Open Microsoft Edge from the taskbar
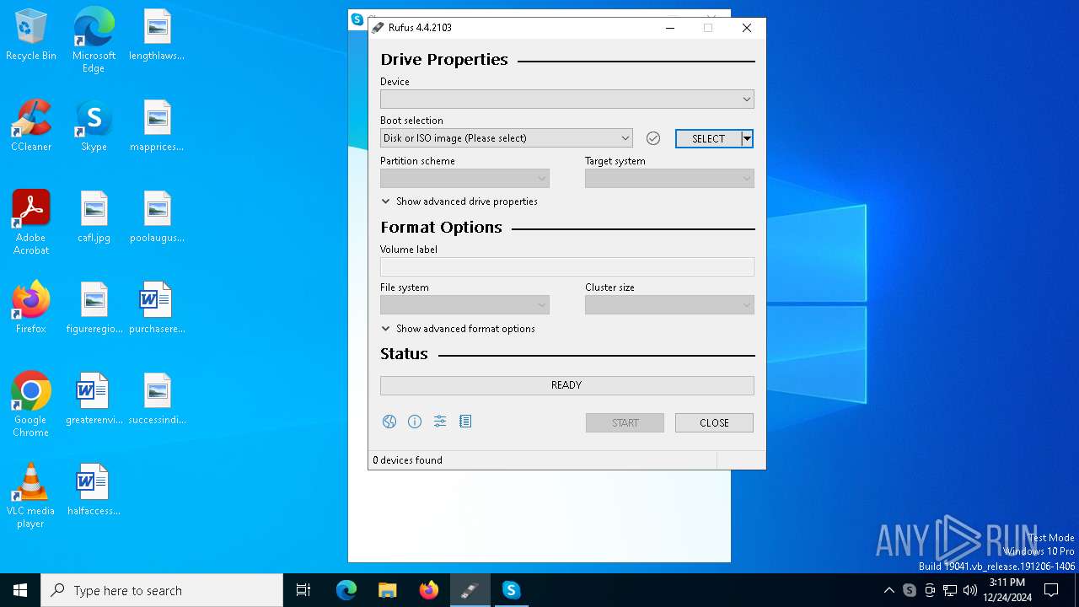This screenshot has height=607, width=1079. (x=346, y=590)
